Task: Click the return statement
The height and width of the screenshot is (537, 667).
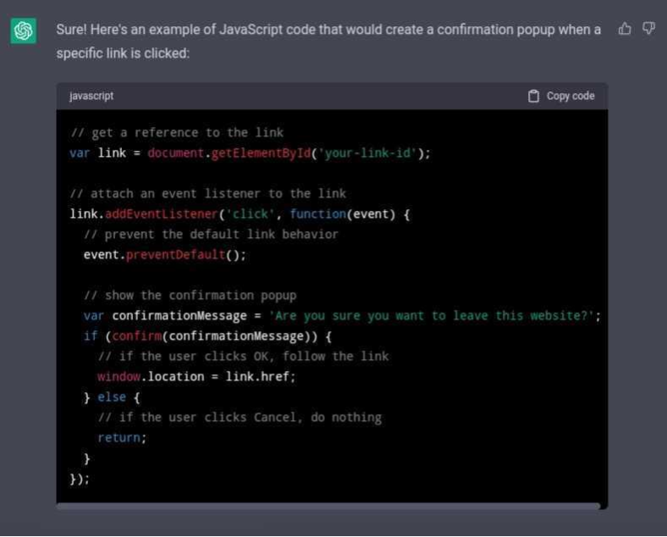Action: (122, 437)
